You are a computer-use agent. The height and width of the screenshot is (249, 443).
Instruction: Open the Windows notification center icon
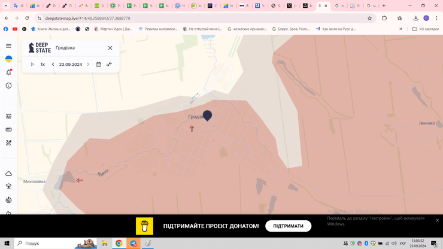(434, 244)
